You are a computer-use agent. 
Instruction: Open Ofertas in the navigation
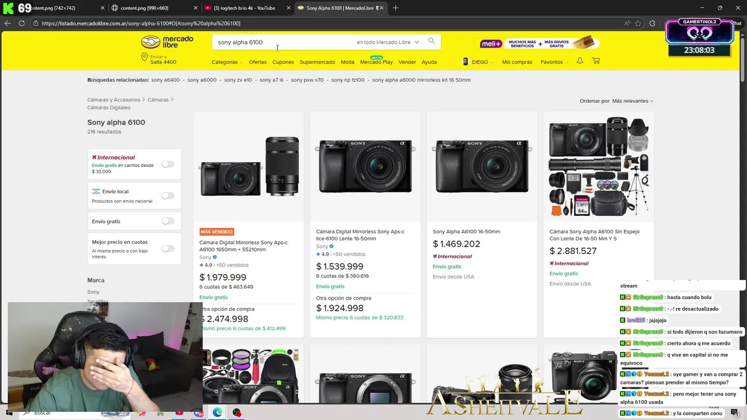[x=257, y=62]
